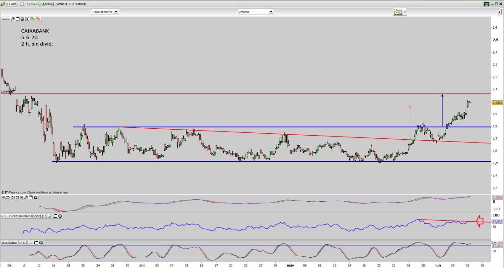504x268 pixels.
Task: Open MACD settings wrench
Action: 26,198
